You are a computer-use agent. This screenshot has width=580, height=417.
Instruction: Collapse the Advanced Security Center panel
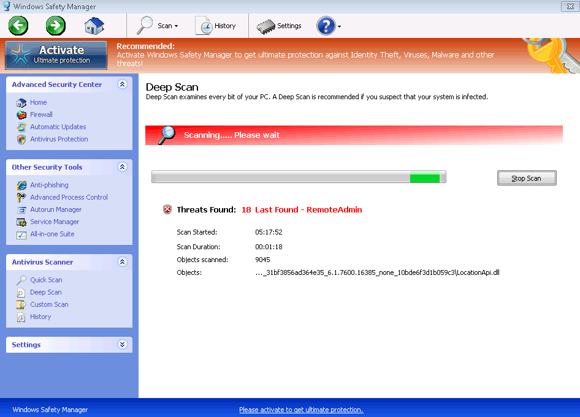click(122, 85)
